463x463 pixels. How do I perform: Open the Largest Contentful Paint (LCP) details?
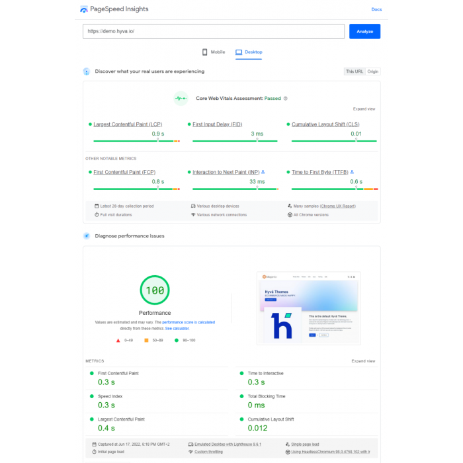point(128,124)
